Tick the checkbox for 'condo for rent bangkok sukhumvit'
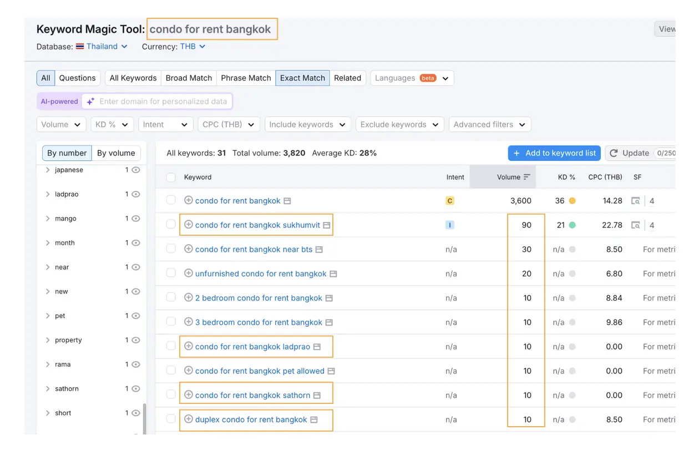 [171, 224]
